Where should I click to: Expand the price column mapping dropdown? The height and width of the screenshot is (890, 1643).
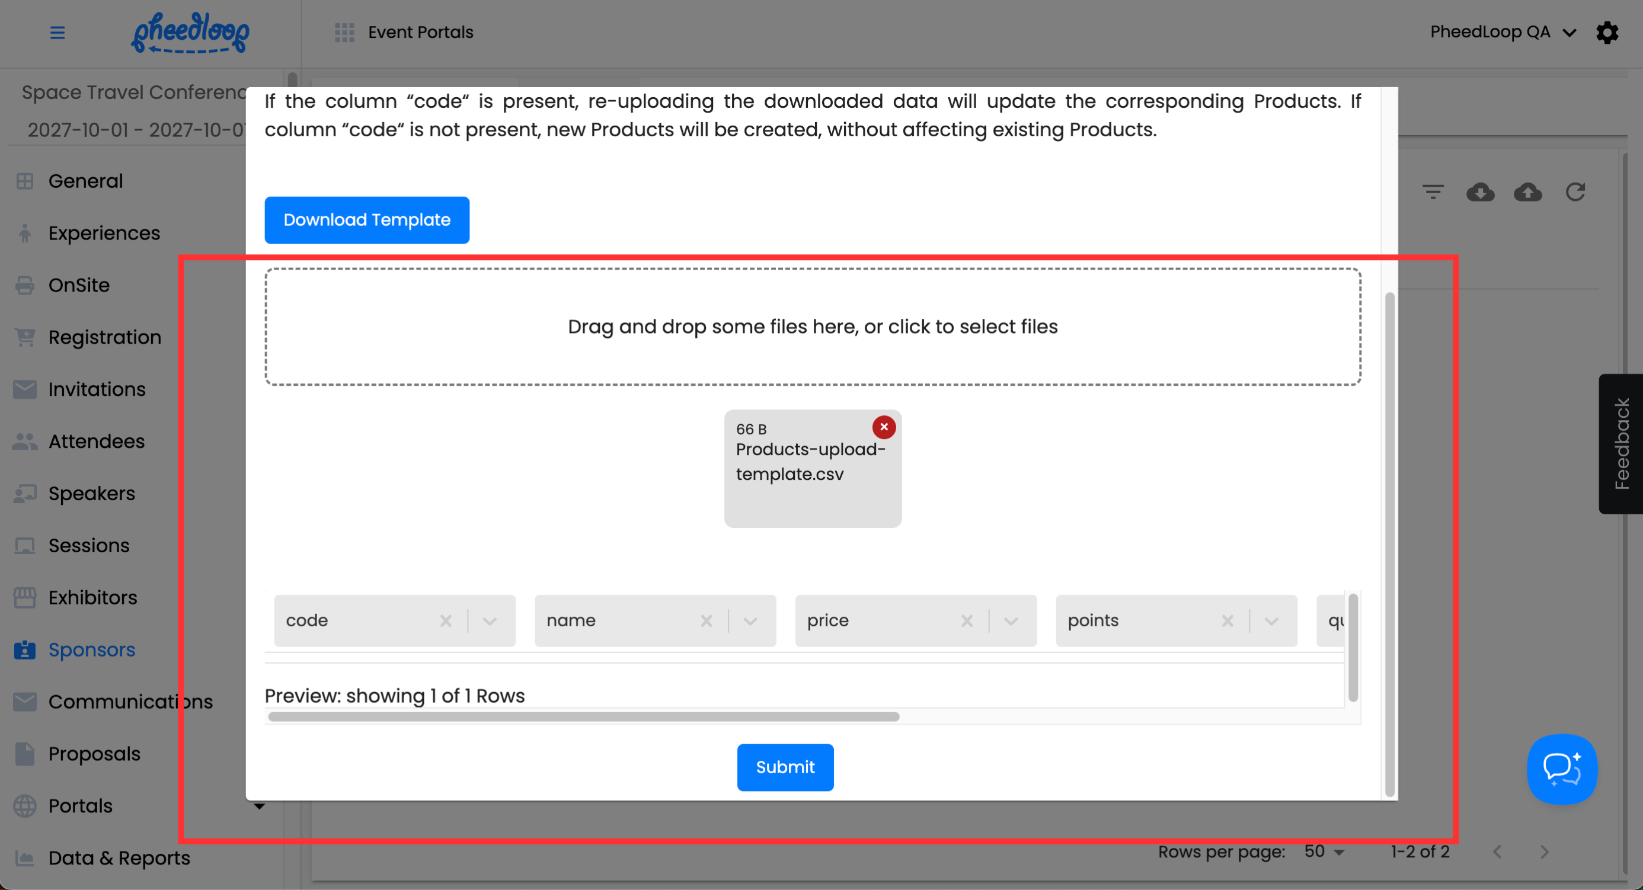(1011, 621)
